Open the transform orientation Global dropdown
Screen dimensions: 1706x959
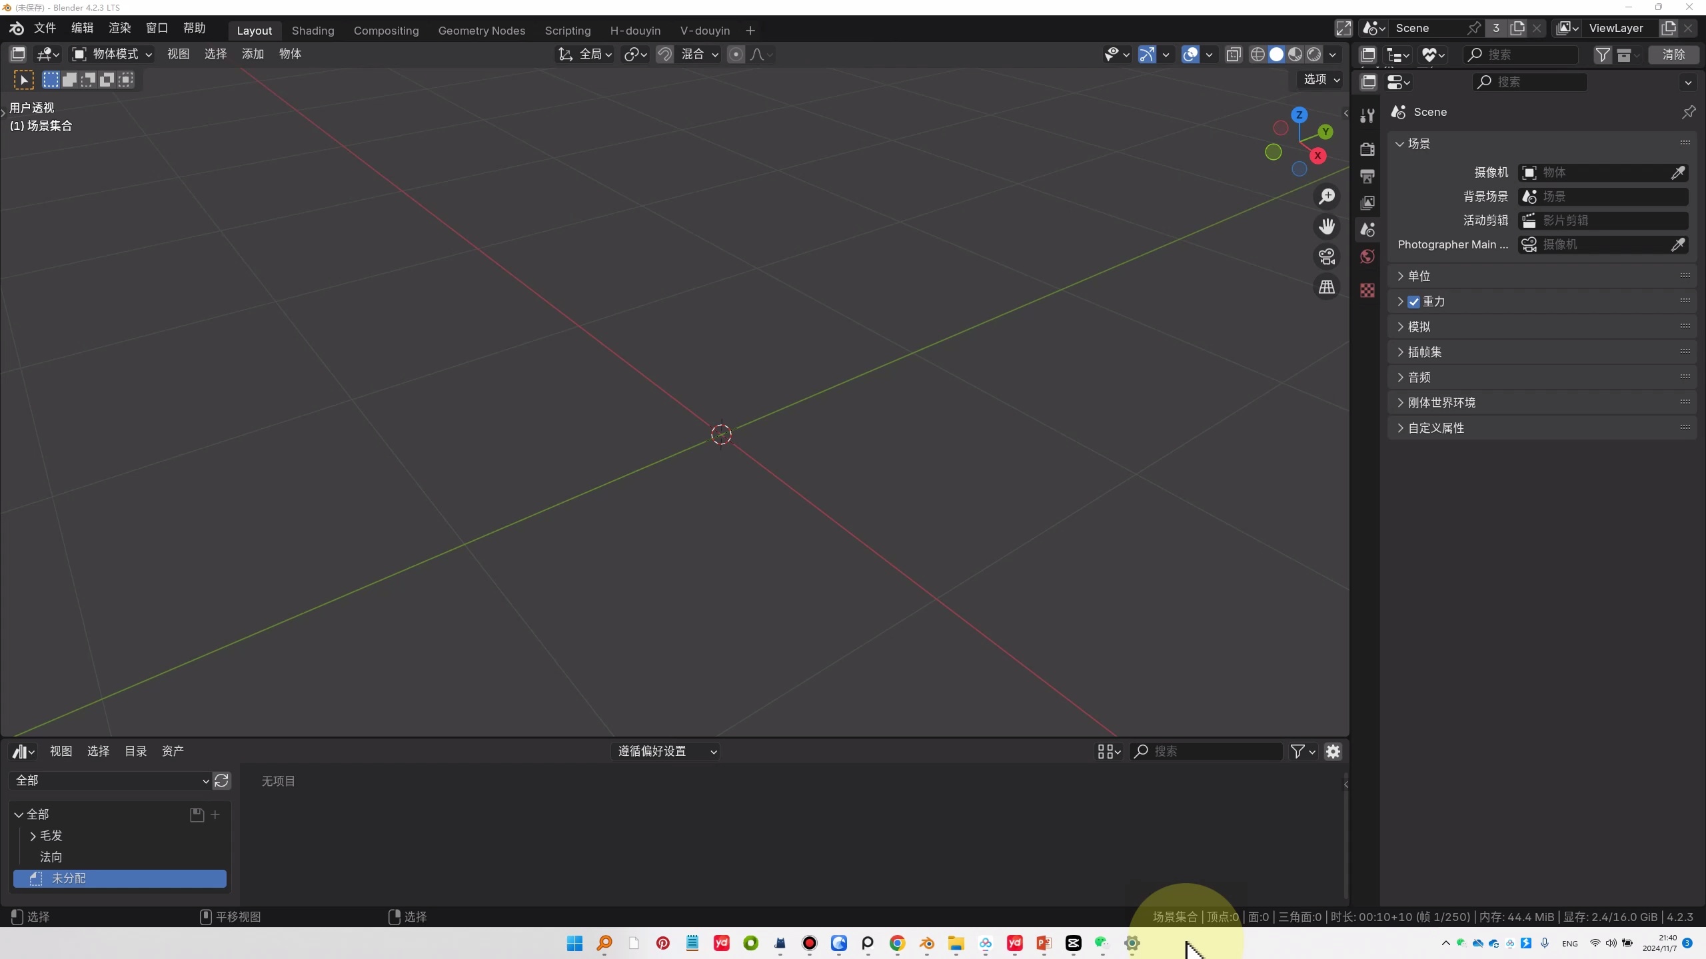[x=585, y=55]
